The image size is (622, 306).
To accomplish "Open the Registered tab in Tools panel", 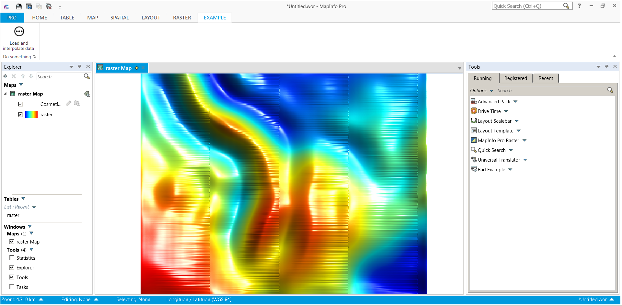I will 515,78.
